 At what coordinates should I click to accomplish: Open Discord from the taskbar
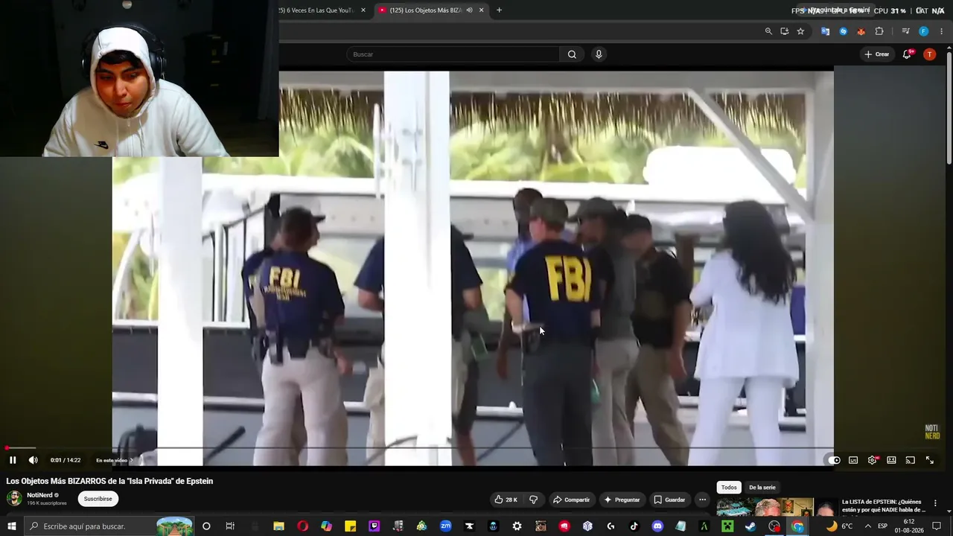(657, 526)
